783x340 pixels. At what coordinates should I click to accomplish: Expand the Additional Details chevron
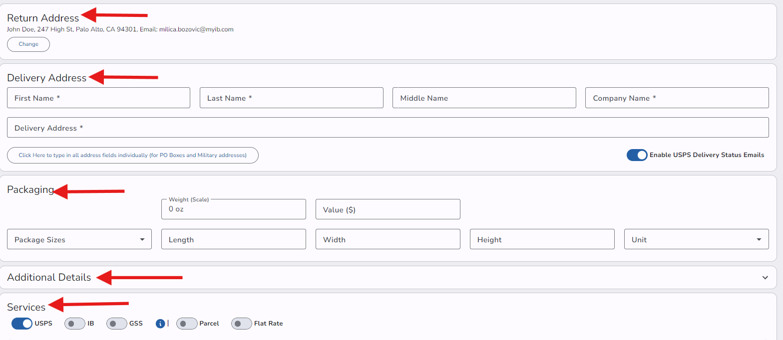click(x=765, y=278)
